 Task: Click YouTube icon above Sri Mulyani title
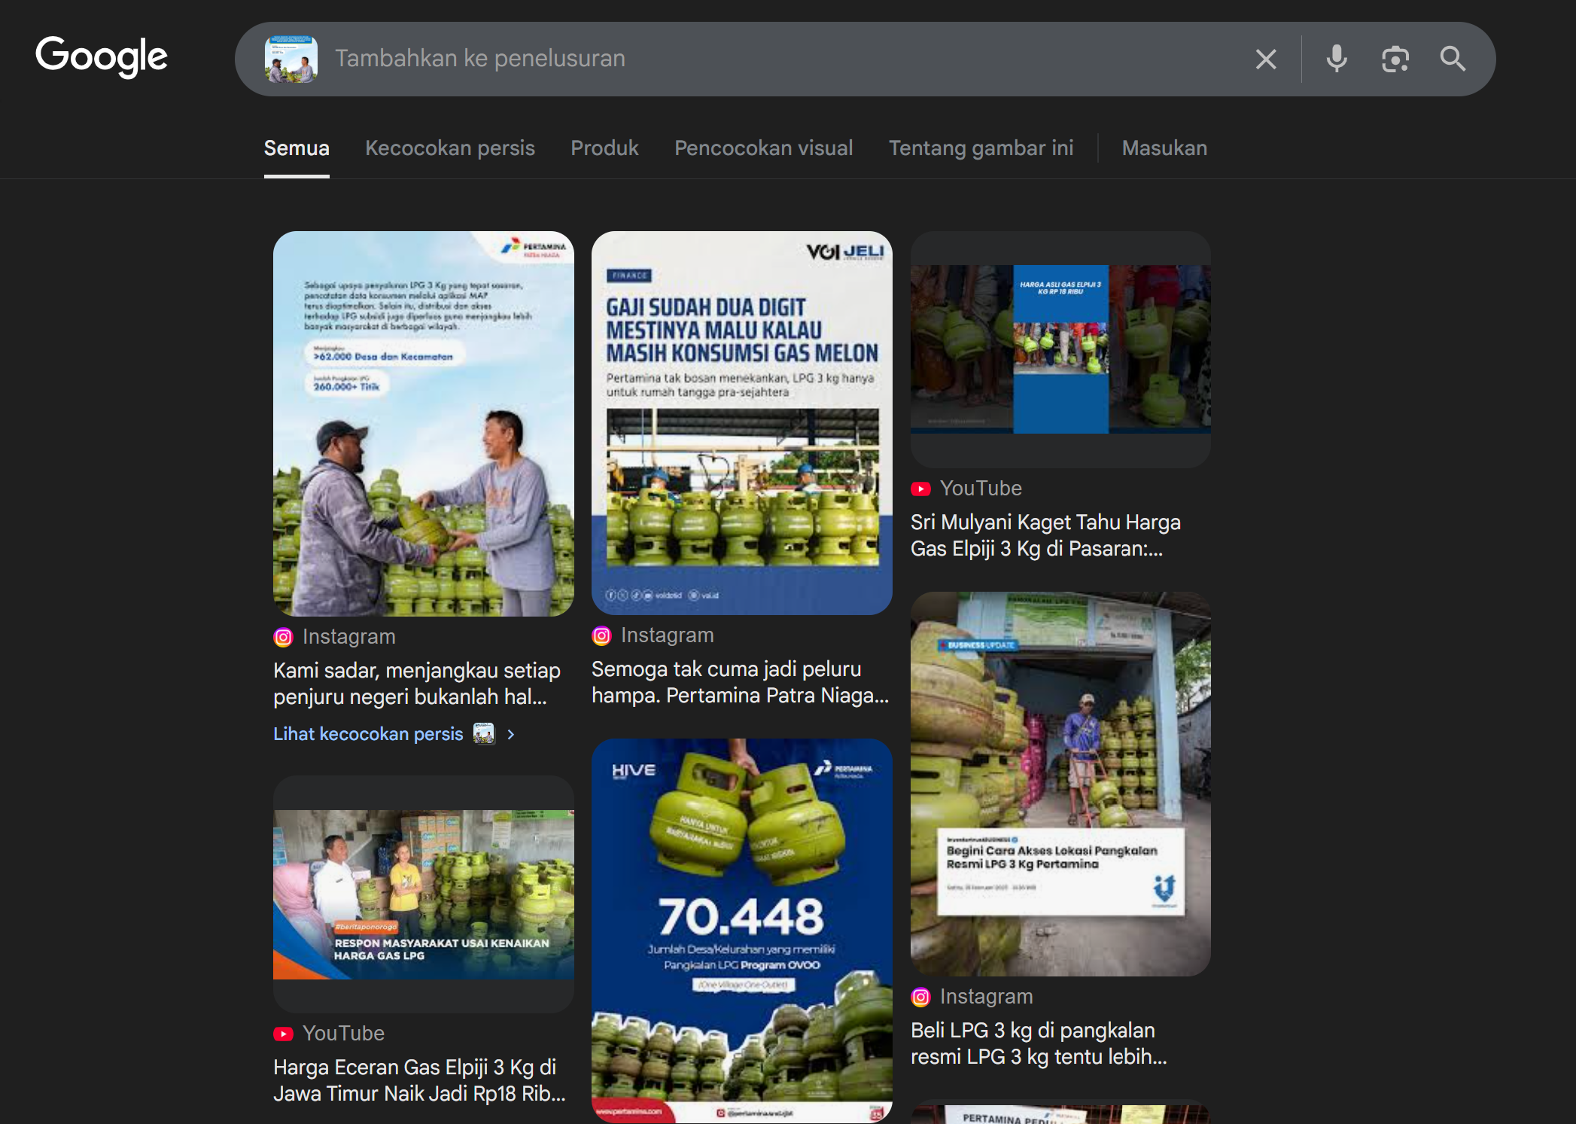pyautogui.click(x=920, y=489)
